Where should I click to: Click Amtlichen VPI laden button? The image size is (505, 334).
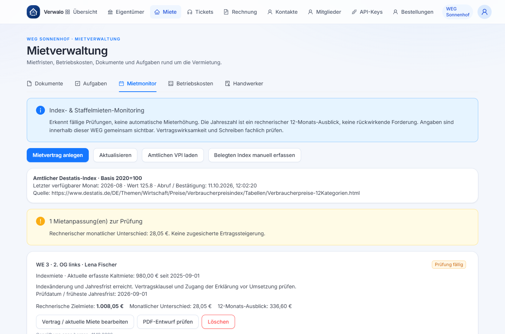coord(173,155)
